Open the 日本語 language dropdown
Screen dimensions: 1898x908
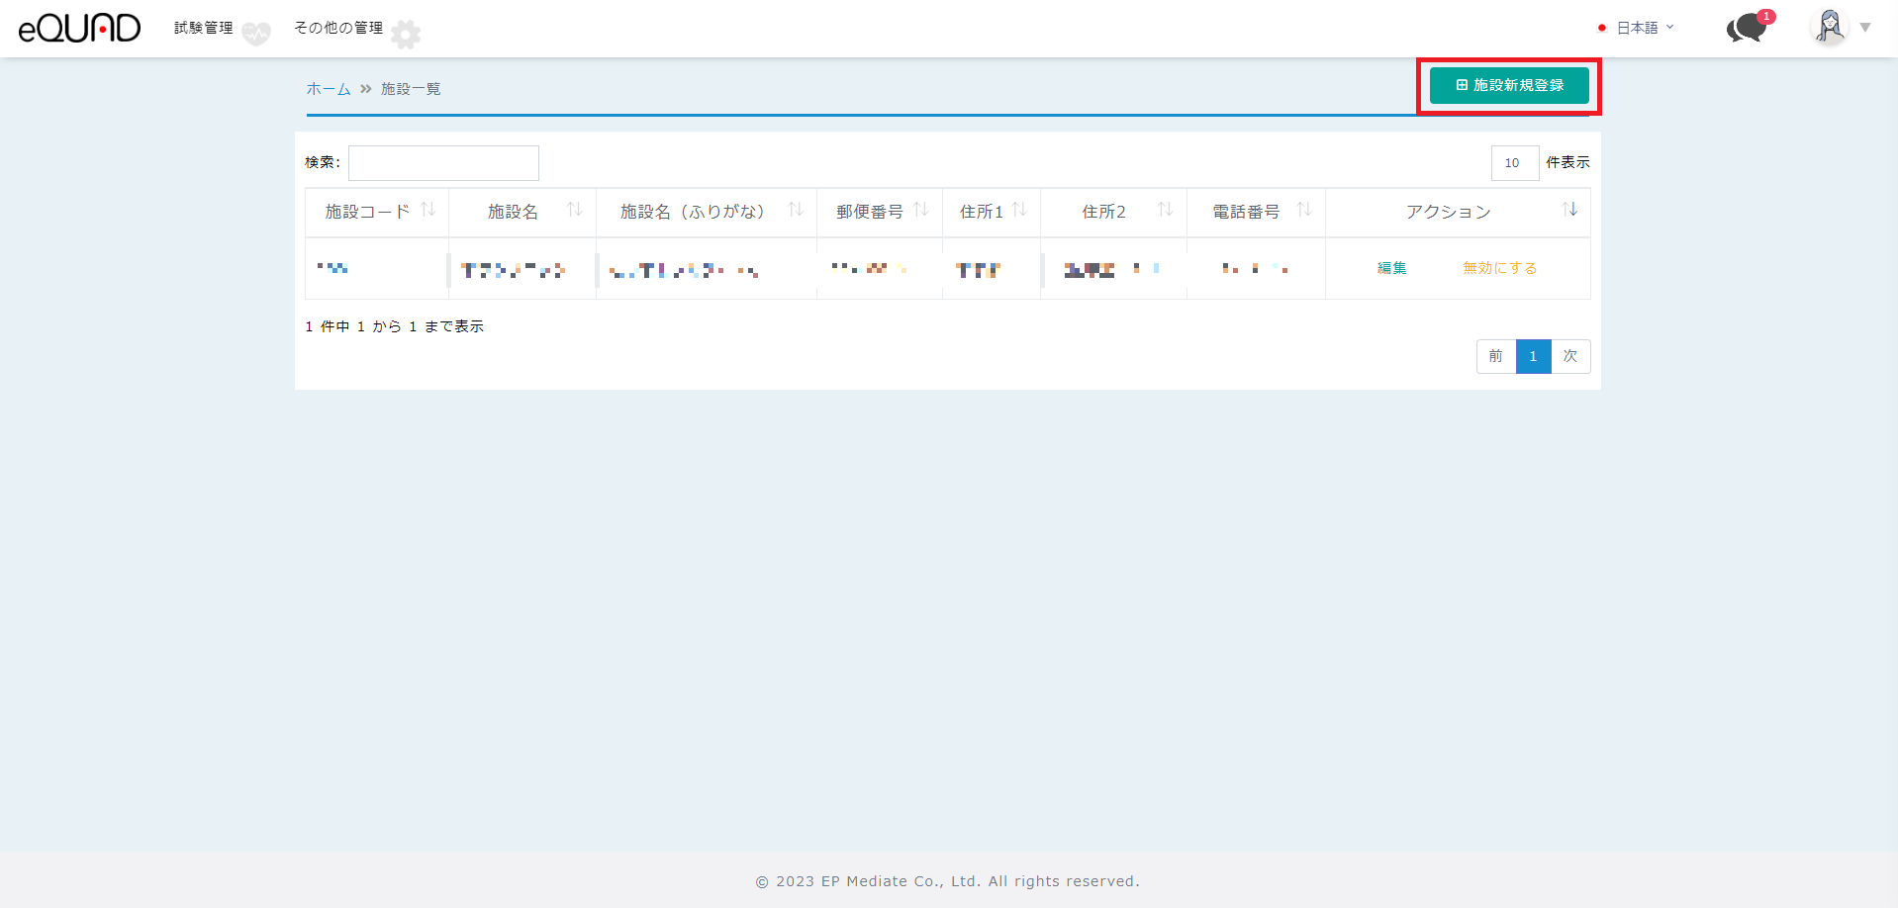tap(1637, 28)
